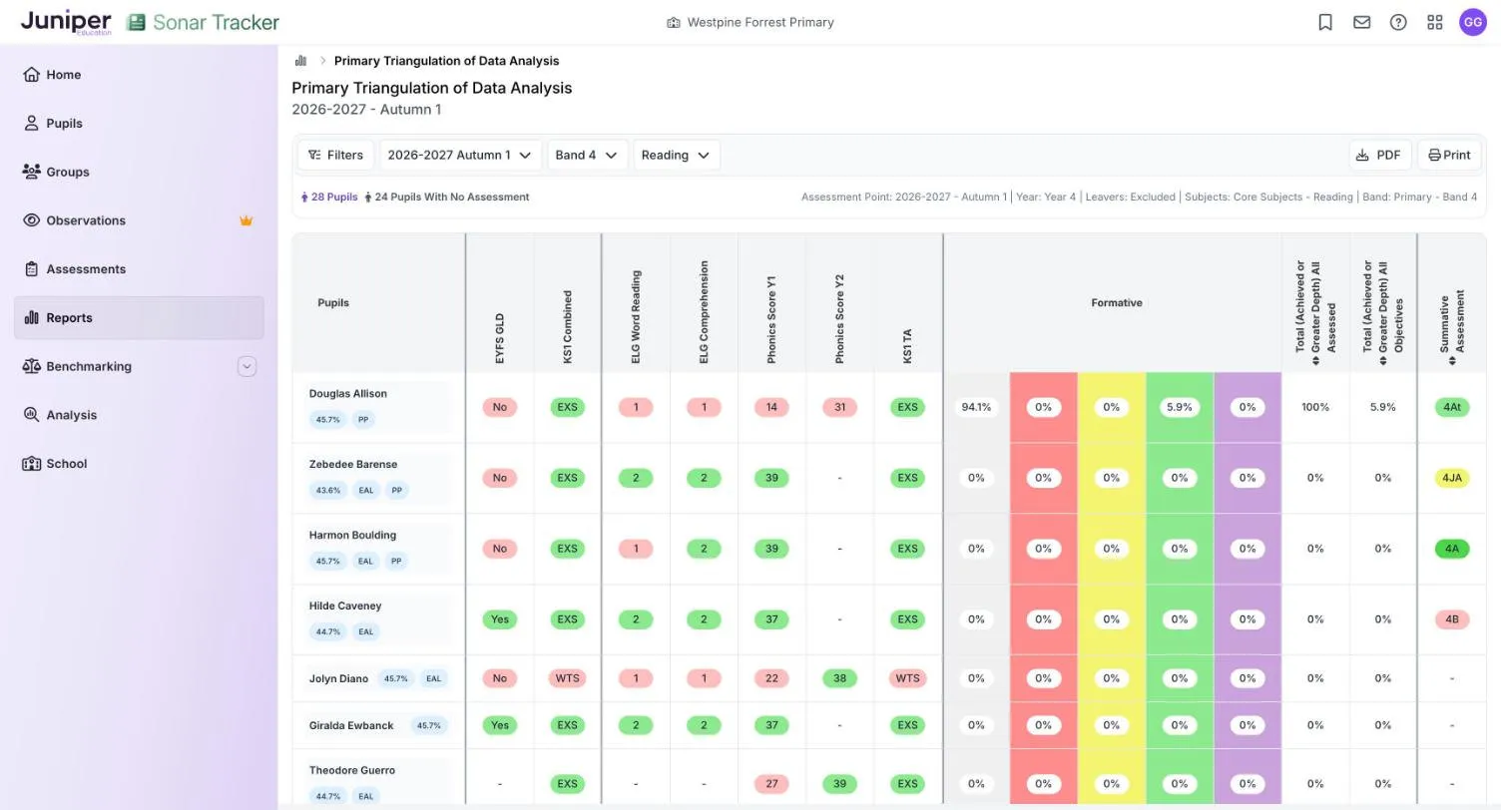Open School in the sidebar
Image resolution: width=1501 pixels, height=810 pixels.
(139, 464)
